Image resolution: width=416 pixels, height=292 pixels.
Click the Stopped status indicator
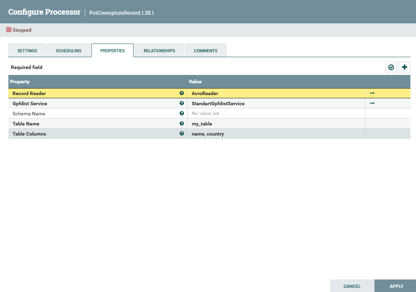tap(19, 30)
